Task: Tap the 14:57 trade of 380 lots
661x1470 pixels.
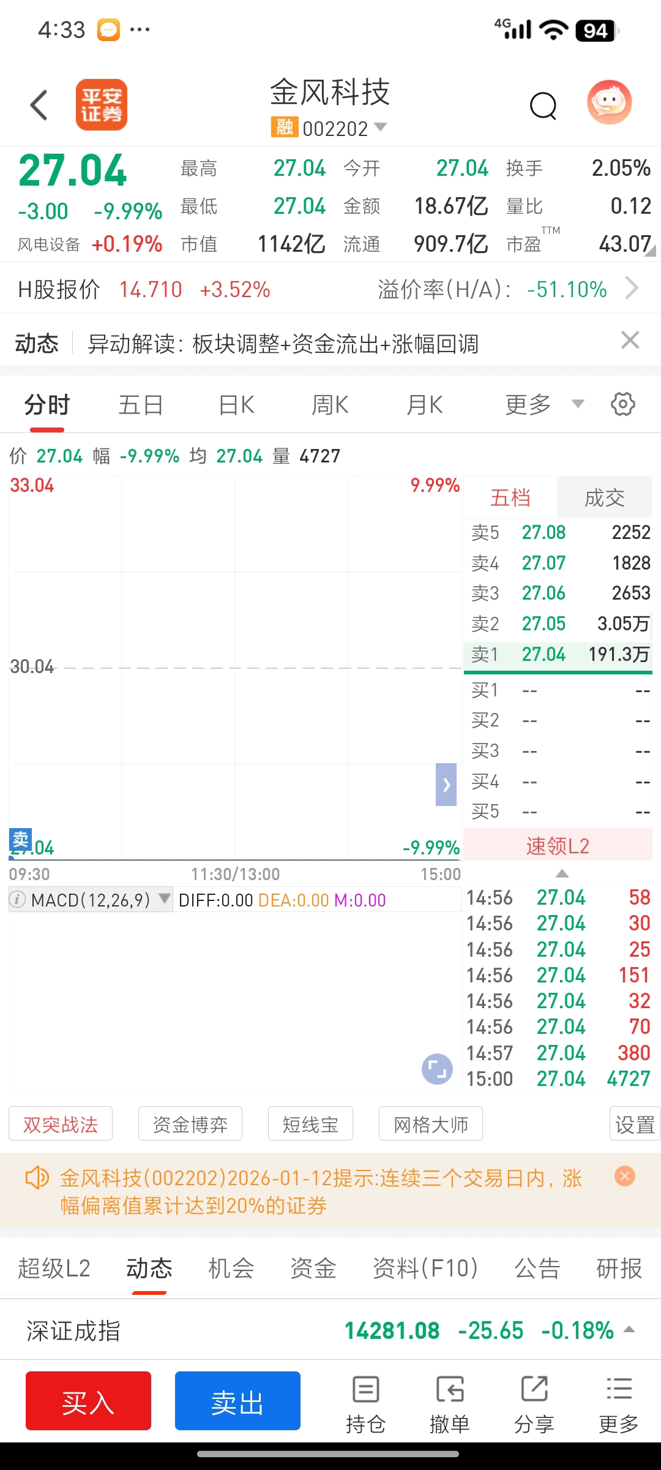Action: (x=558, y=1053)
